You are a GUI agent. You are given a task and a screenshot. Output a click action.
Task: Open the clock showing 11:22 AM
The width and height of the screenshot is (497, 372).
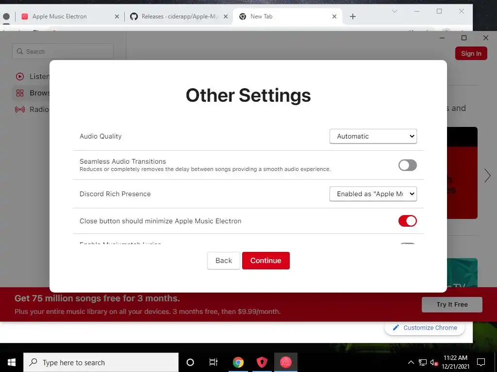(x=455, y=362)
